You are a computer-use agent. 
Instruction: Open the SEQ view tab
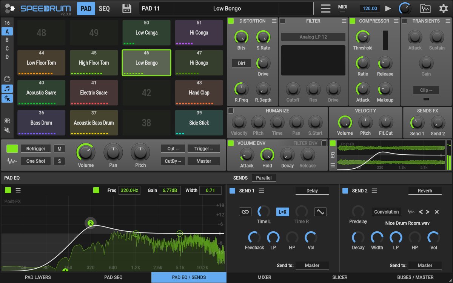[105, 8]
